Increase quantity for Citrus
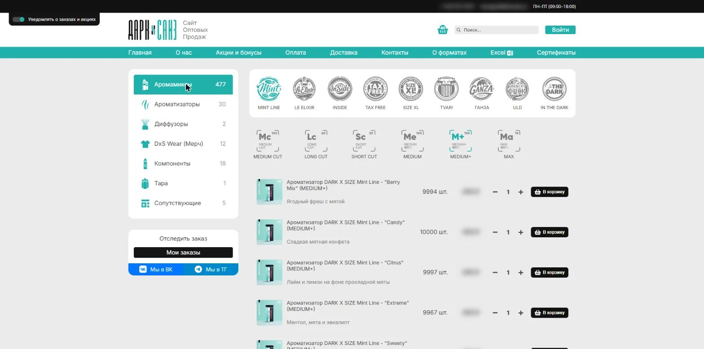The image size is (704, 349). point(521,273)
